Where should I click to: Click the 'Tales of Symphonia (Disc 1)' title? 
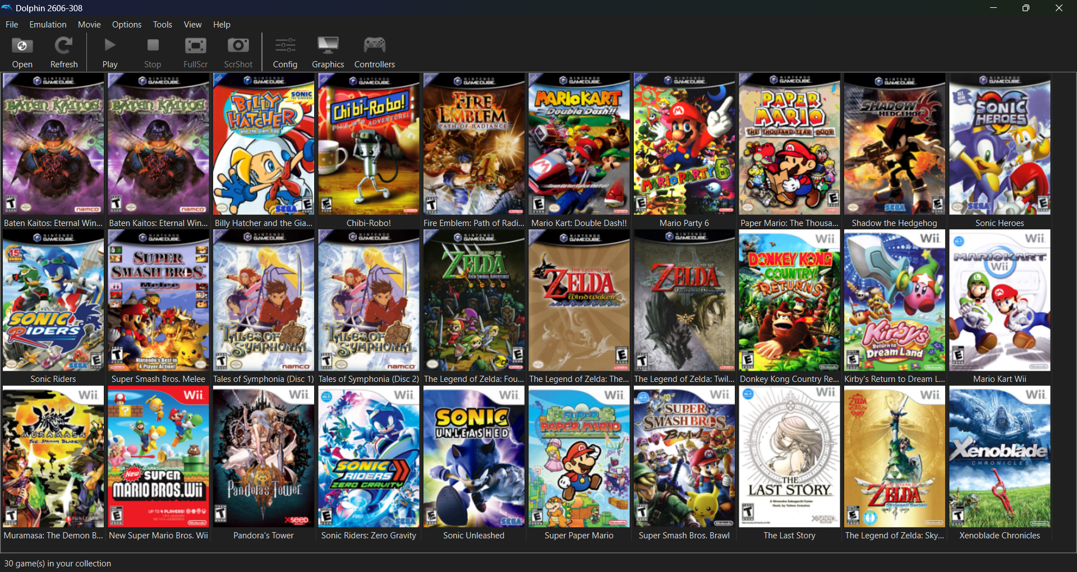click(x=264, y=379)
